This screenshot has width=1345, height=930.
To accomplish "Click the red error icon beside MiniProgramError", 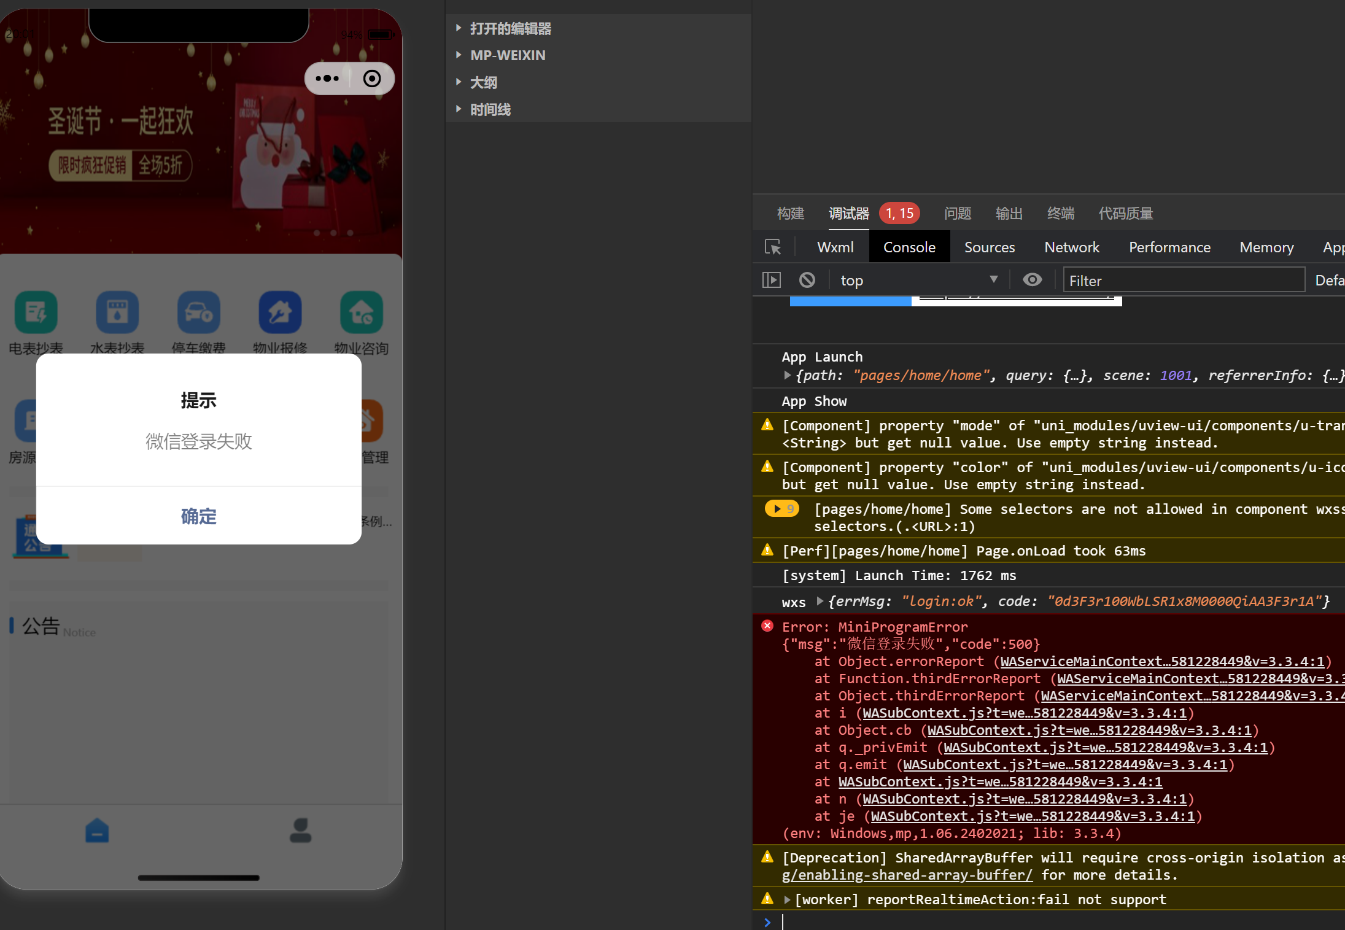I will point(767,626).
